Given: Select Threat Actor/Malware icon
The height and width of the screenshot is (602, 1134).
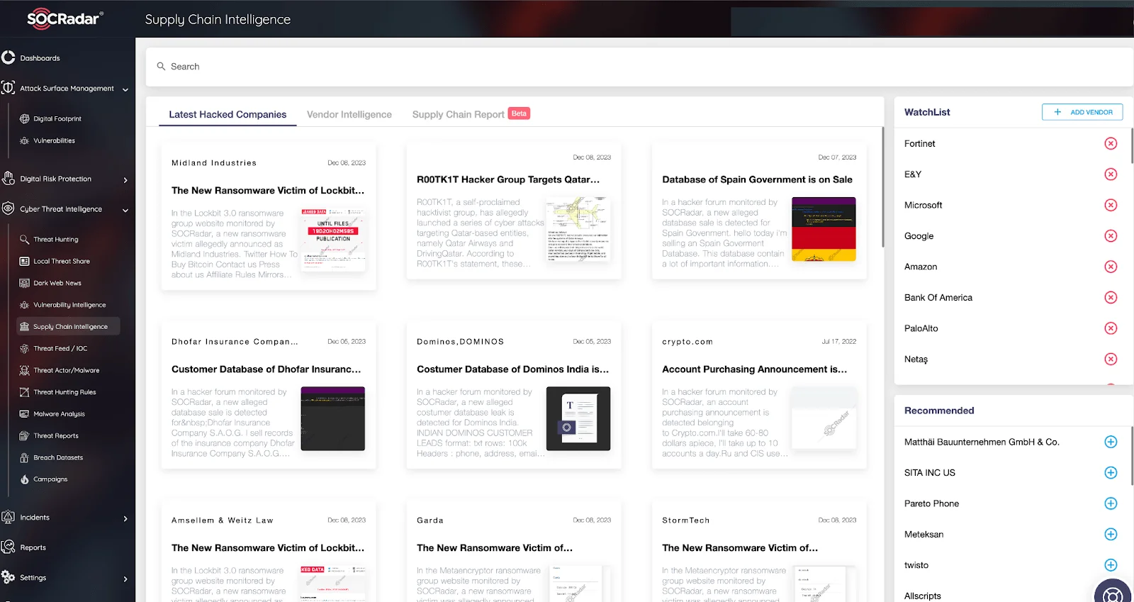Looking at the screenshot, I should tap(25, 370).
